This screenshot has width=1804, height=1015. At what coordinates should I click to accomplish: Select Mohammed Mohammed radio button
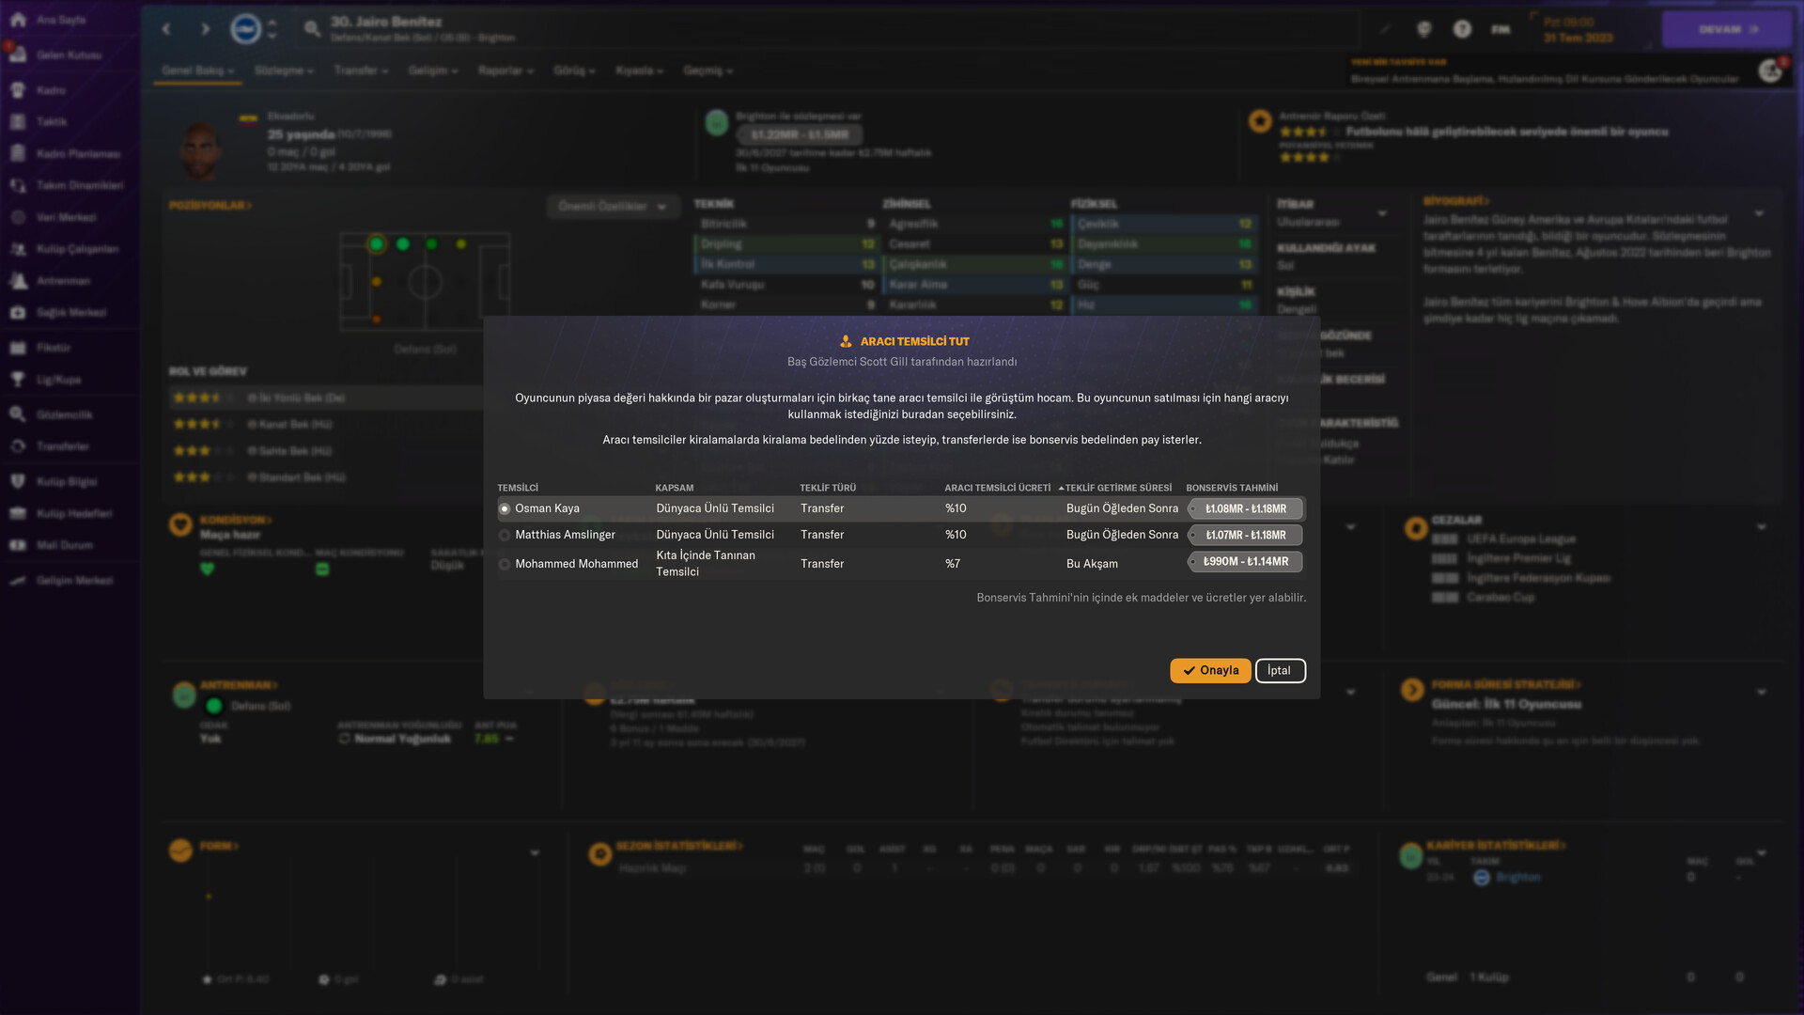point(505,564)
